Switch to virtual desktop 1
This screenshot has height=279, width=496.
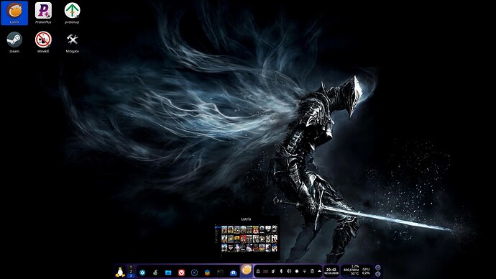coord(131,267)
